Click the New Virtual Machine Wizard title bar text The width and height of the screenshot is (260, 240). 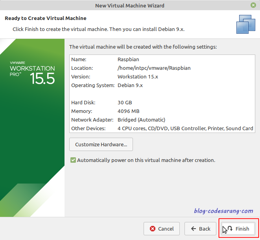point(130,5)
